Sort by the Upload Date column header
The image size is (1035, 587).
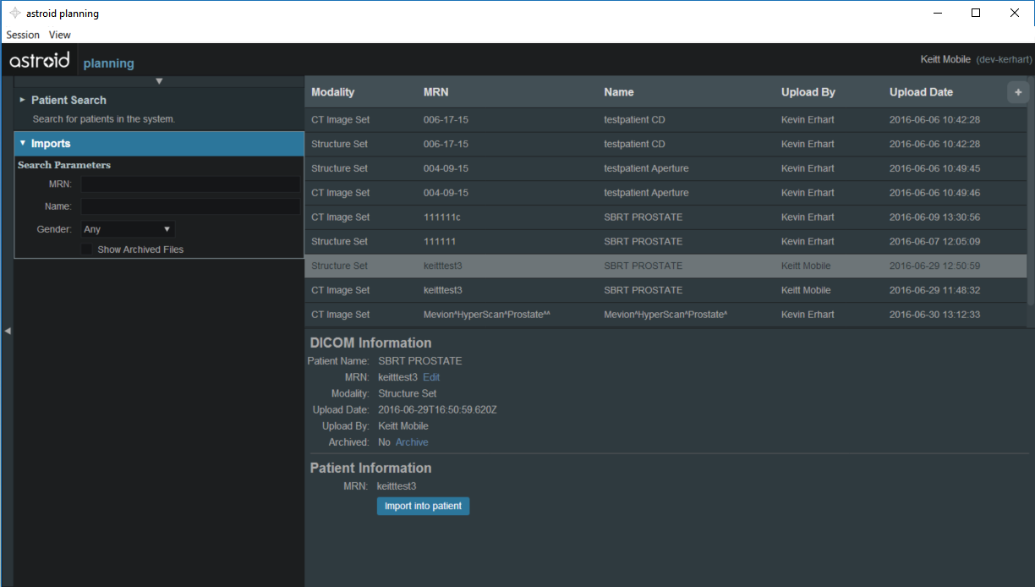pos(921,92)
